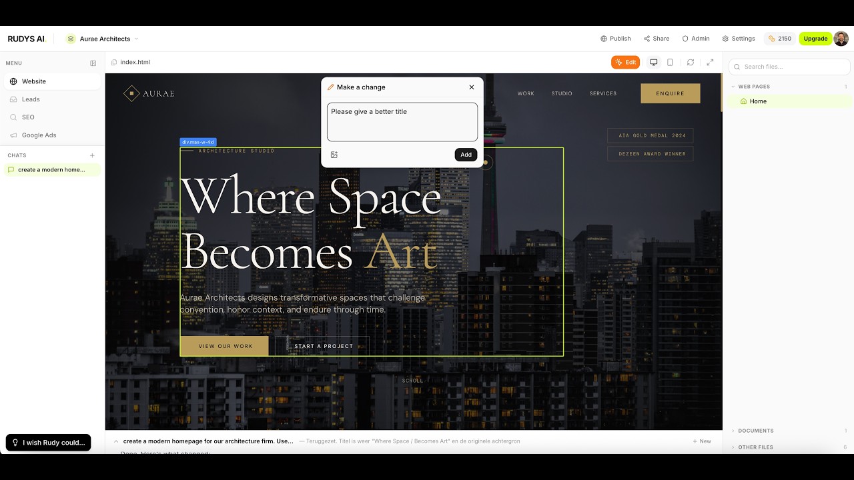854x480 pixels.
Task: Click the 'I wish Rudy could...' button
Action: pos(48,443)
